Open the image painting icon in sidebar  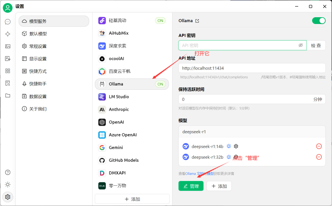(8, 46)
